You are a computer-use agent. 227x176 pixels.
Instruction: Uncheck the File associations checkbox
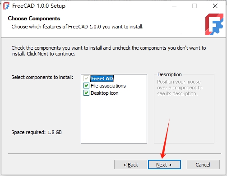[86, 86]
